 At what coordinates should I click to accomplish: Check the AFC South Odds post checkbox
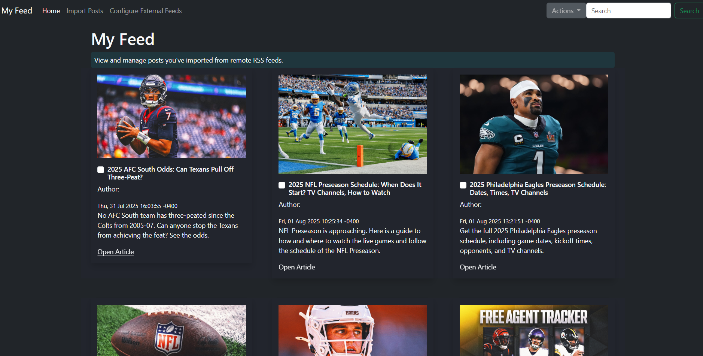[x=101, y=170]
